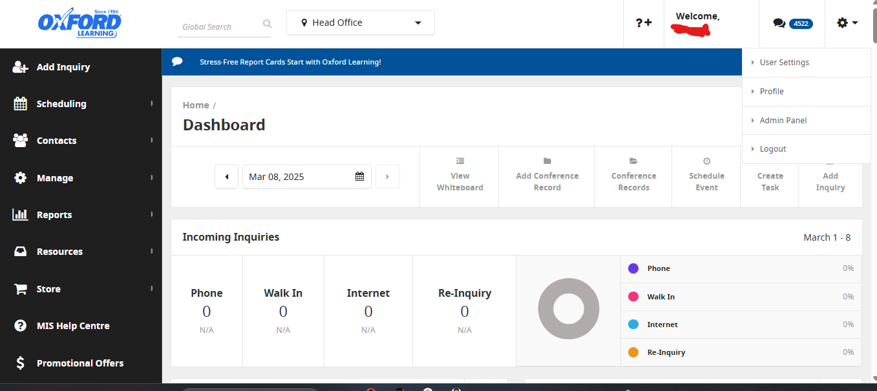This screenshot has height=391, width=877.
Task: Click the Store shopping cart sidebar icon
Action: [21, 289]
